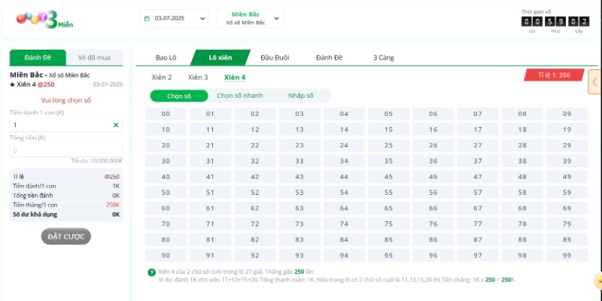Click the orange side panel arrow
This screenshot has height=301, width=602.
tap(594, 82)
